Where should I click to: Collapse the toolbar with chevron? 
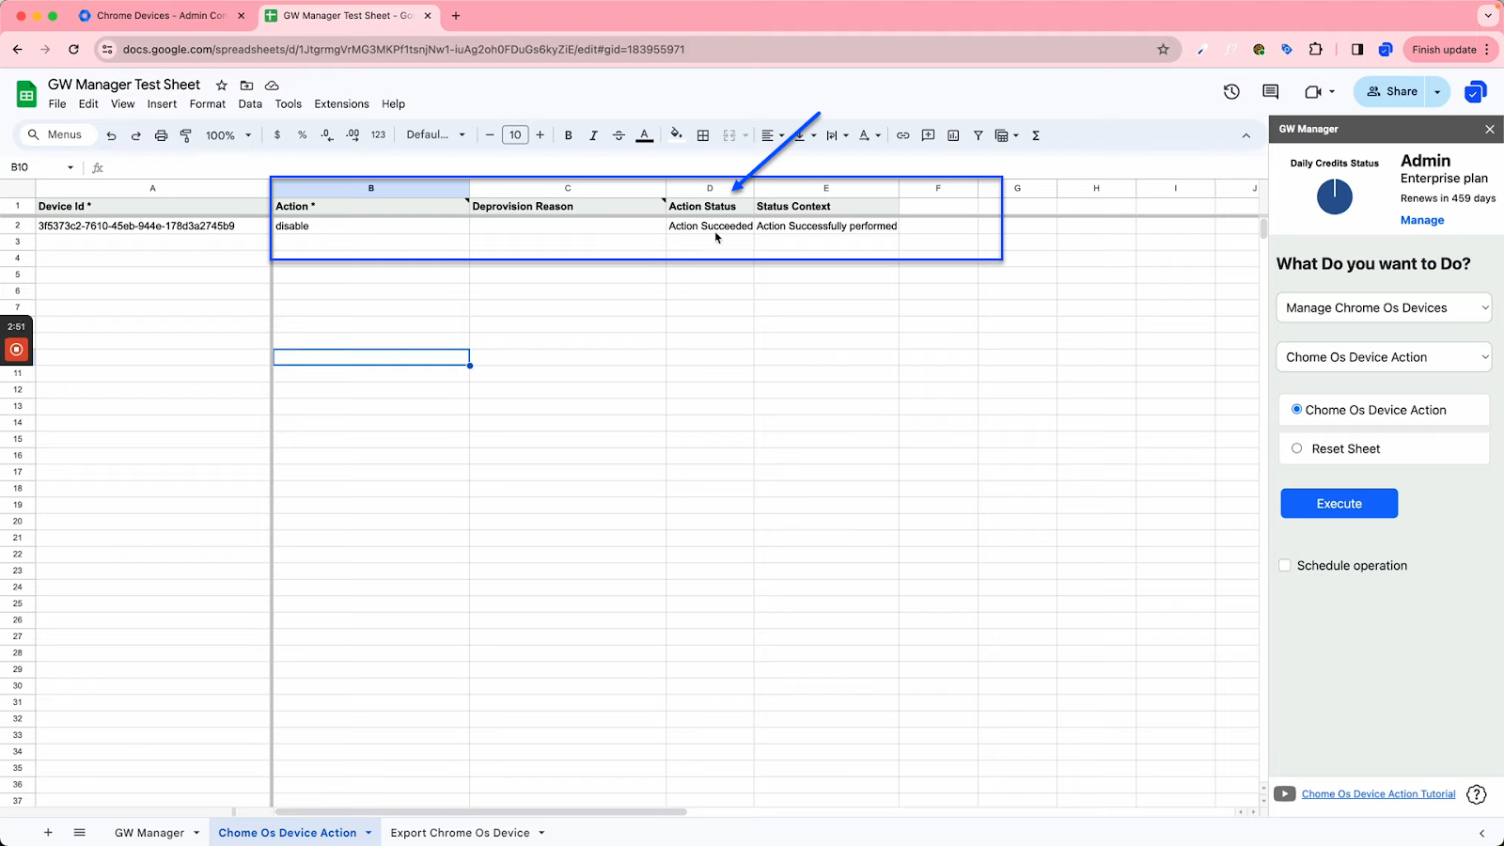[1245, 135]
